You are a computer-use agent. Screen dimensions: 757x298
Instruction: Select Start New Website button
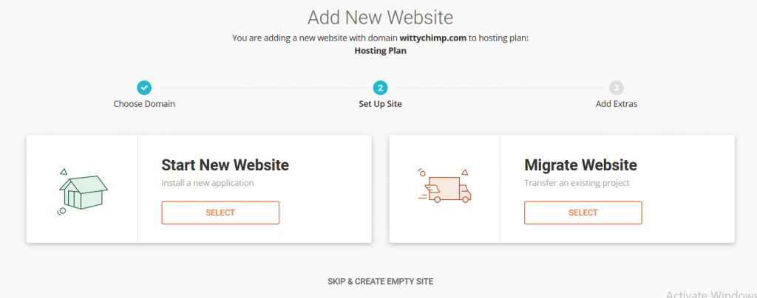tap(220, 212)
